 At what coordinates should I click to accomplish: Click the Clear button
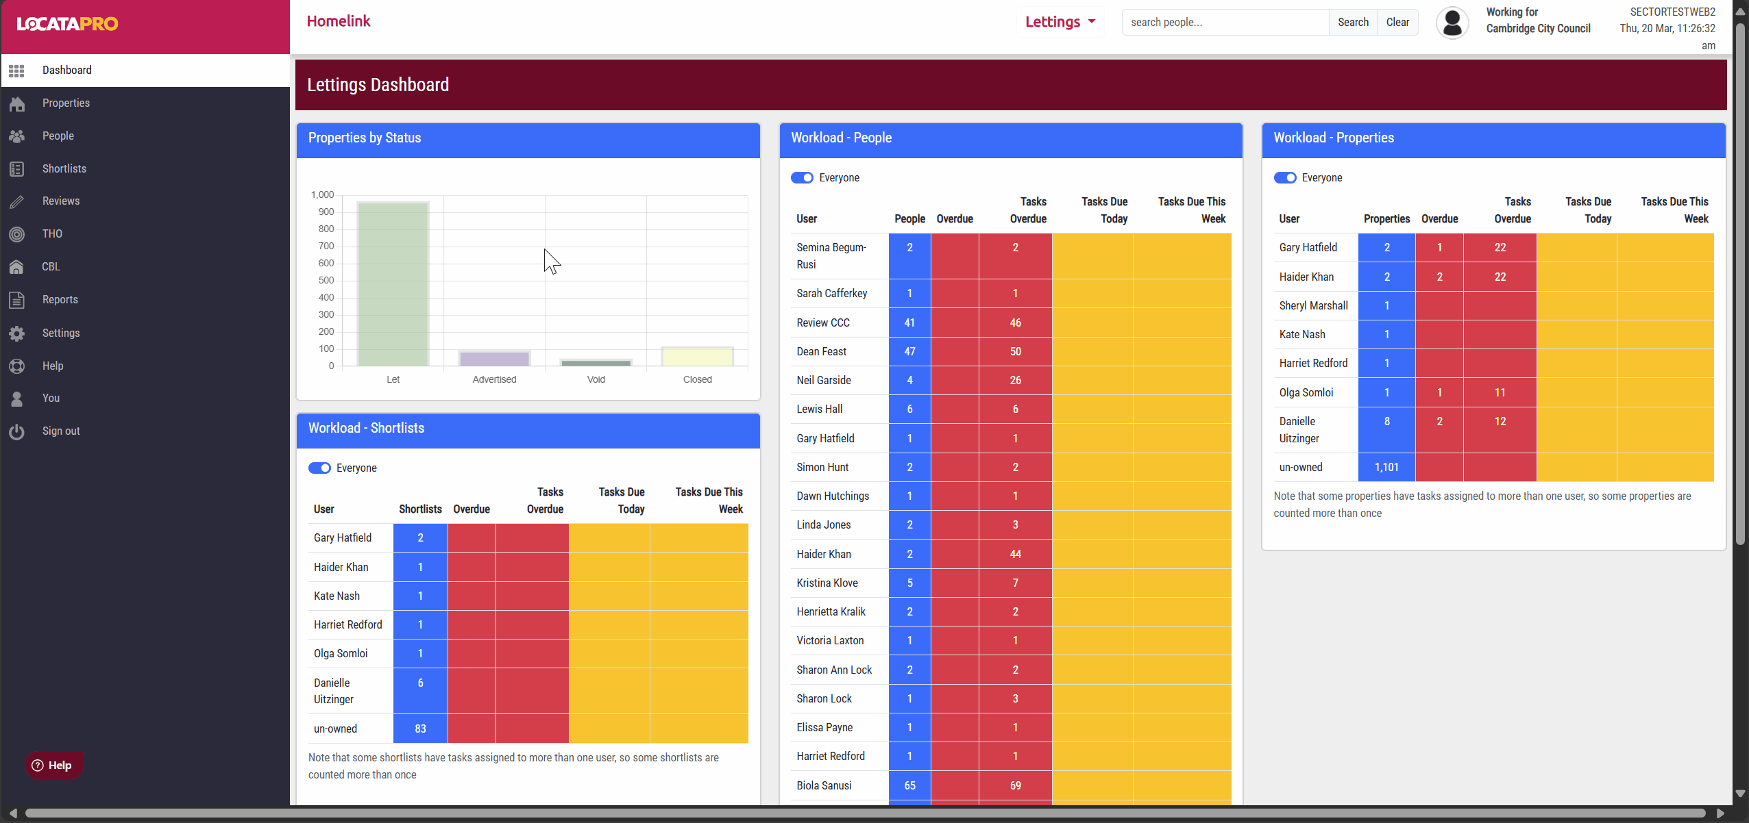click(1397, 23)
